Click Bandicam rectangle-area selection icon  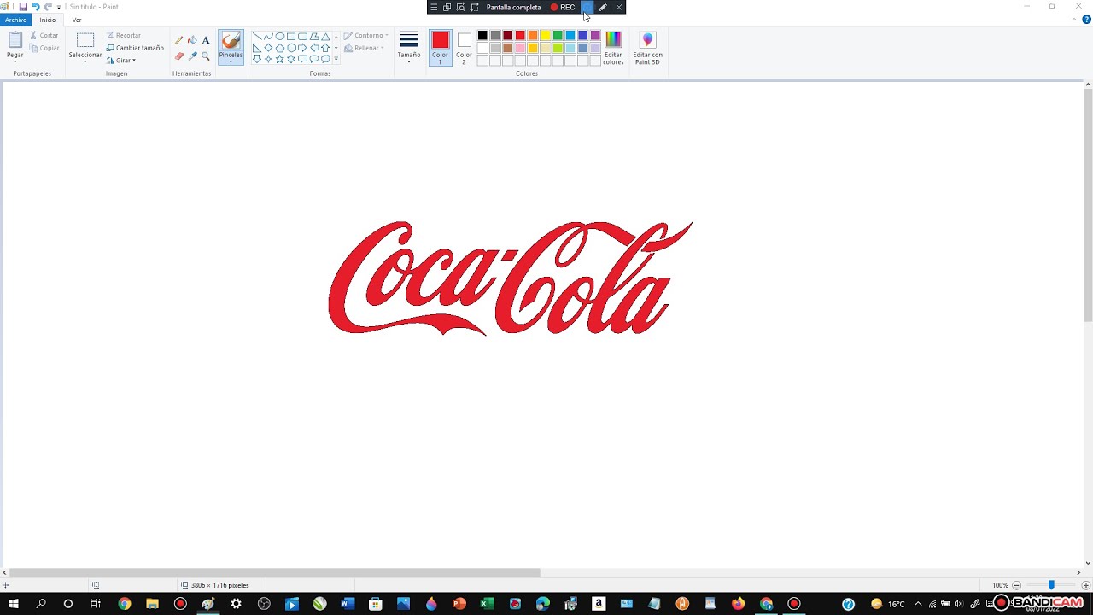pos(474,7)
